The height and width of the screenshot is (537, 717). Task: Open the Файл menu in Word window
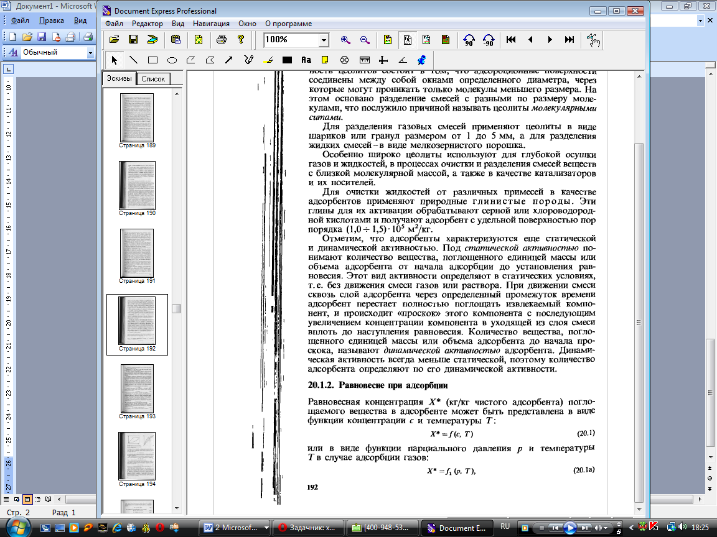20,21
